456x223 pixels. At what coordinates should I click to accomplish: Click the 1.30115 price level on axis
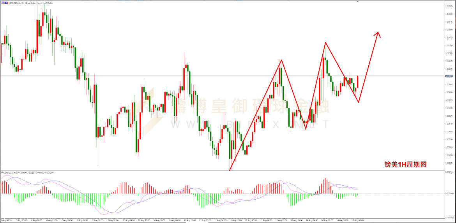449,163
